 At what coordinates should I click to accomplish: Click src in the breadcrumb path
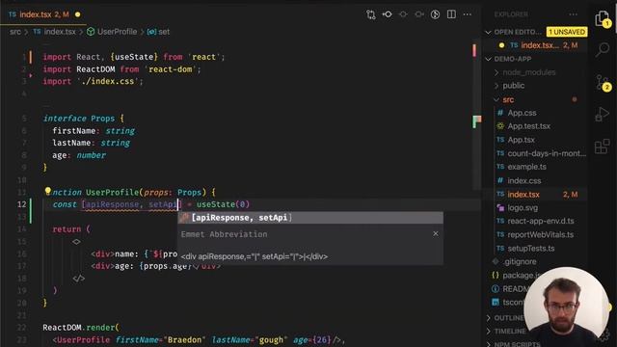pos(15,32)
